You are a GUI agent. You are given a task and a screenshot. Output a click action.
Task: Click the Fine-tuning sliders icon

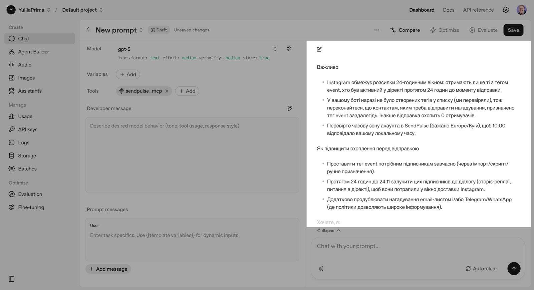pos(12,207)
